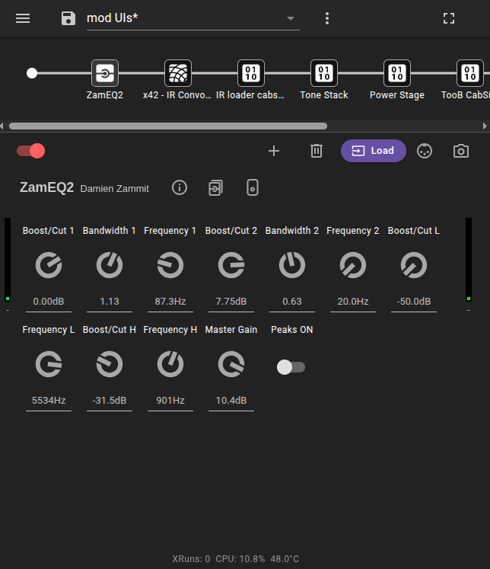
Task: Click the Frequency 2 knob
Action: 353,265
